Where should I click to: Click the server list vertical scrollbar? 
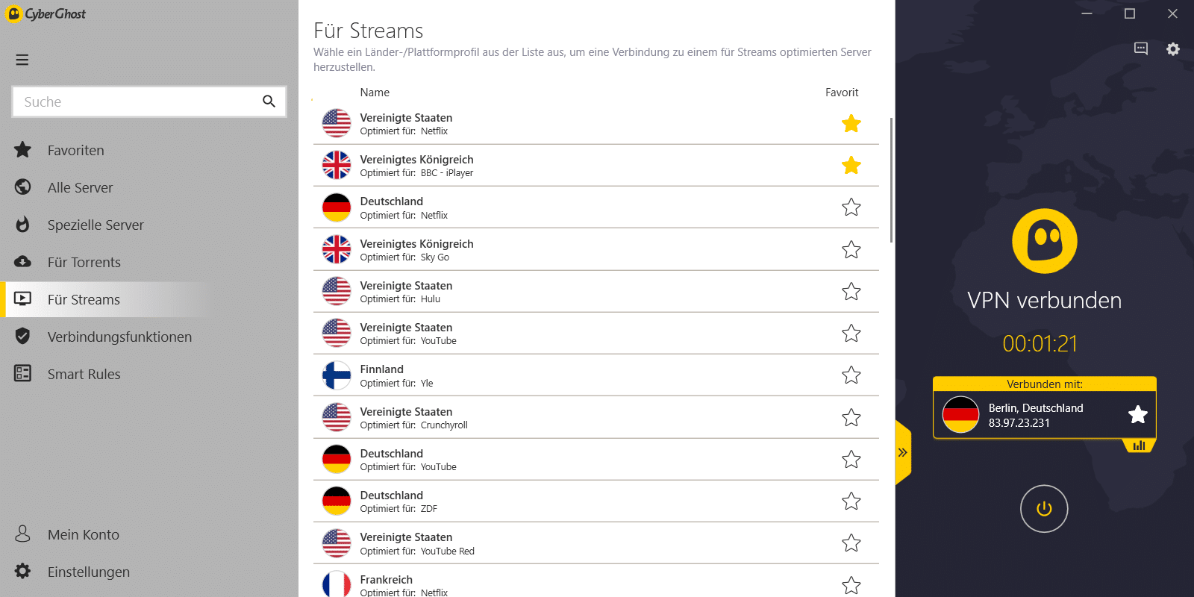891,179
